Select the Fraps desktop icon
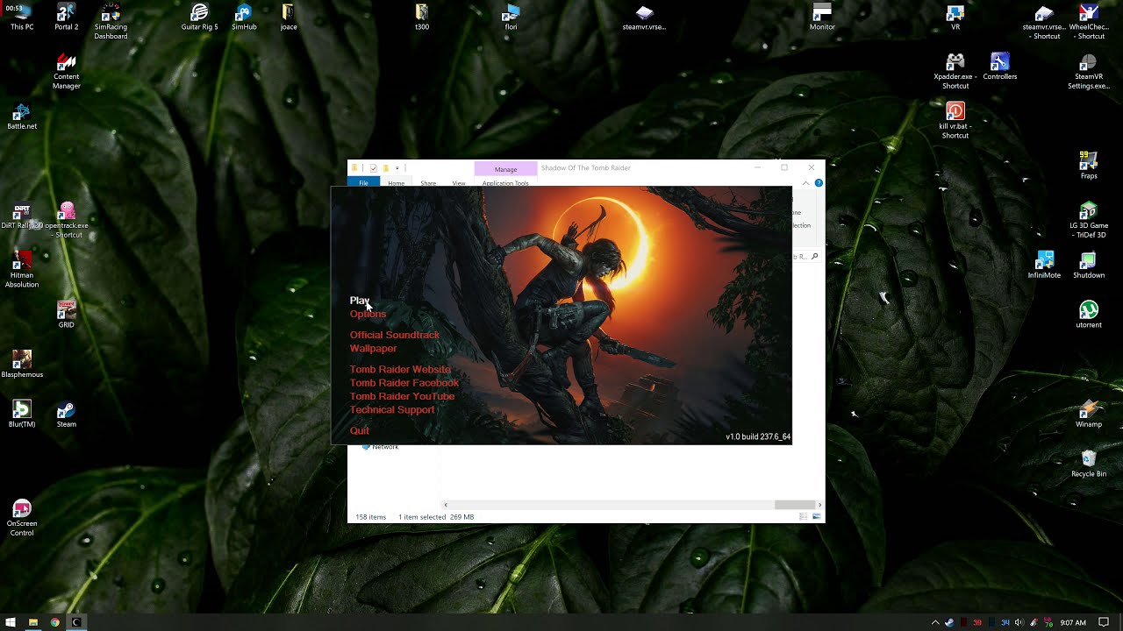The width and height of the screenshot is (1123, 631). click(x=1089, y=167)
